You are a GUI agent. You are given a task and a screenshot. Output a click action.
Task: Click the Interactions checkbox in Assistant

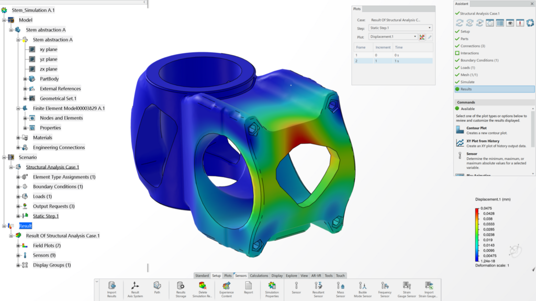point(457,53)
